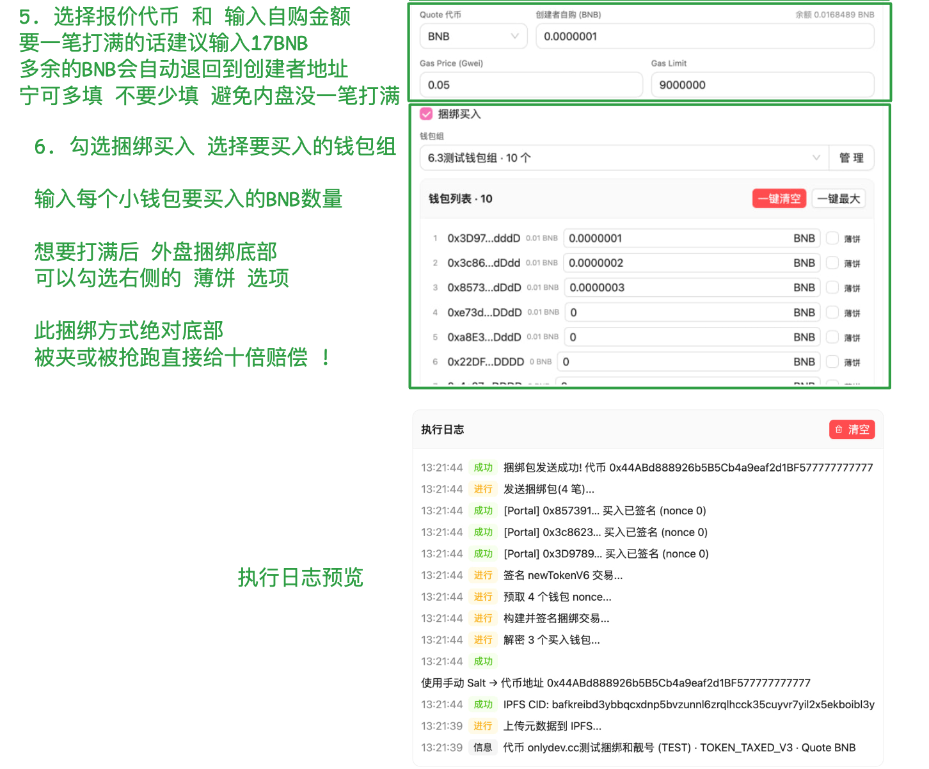Uncheck the 捆绑买入 checkbox
Image resolution: width=929 pixels, height=769 pixels.
(426, 114)
